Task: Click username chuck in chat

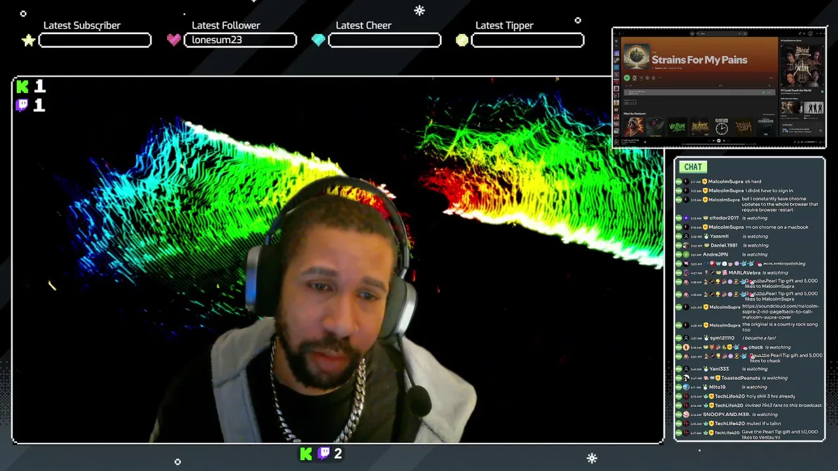Action: tap(756, 347)
